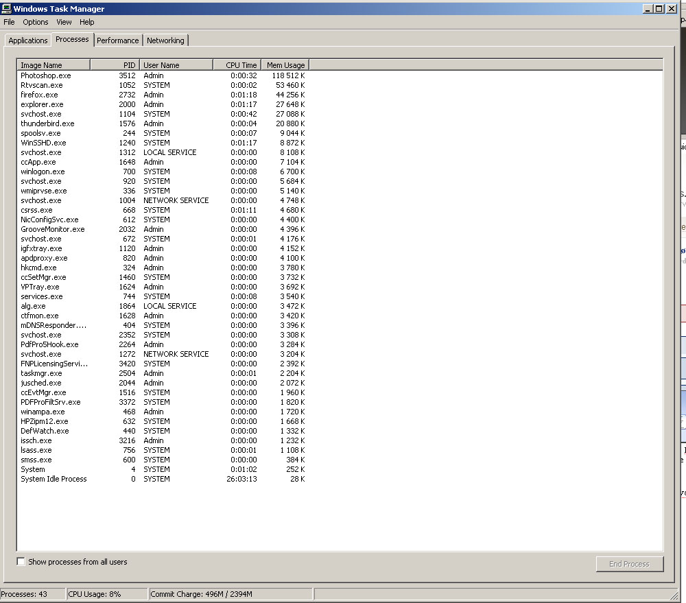The image size is (686, 603).
Task: Sort by the CPU Time column header
Action: click(237, 64)
